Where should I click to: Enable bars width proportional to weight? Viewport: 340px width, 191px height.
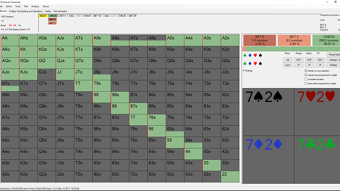(x=306, y=83)
